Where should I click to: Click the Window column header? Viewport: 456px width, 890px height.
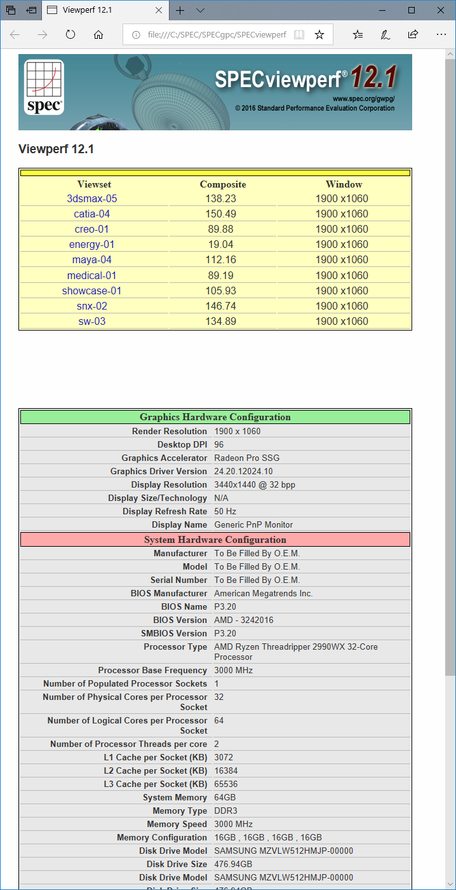pyautogui.click(x=344, y=184)
